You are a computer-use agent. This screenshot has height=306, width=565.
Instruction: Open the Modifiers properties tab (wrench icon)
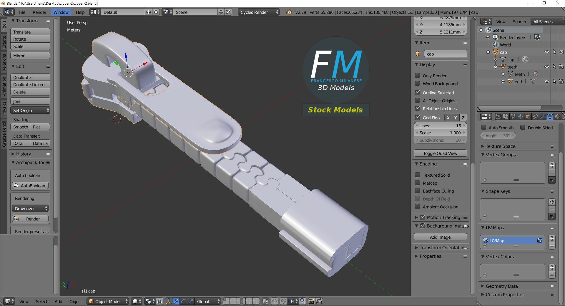click(x=543, y=117)
